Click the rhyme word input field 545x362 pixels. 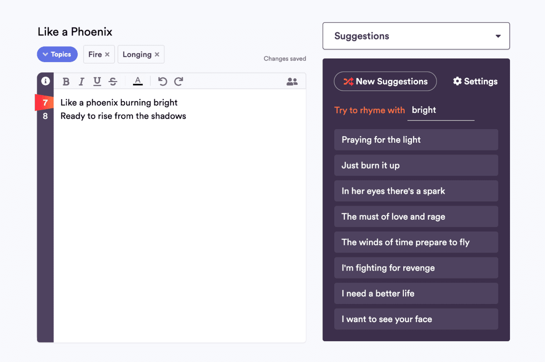[441, 110]
